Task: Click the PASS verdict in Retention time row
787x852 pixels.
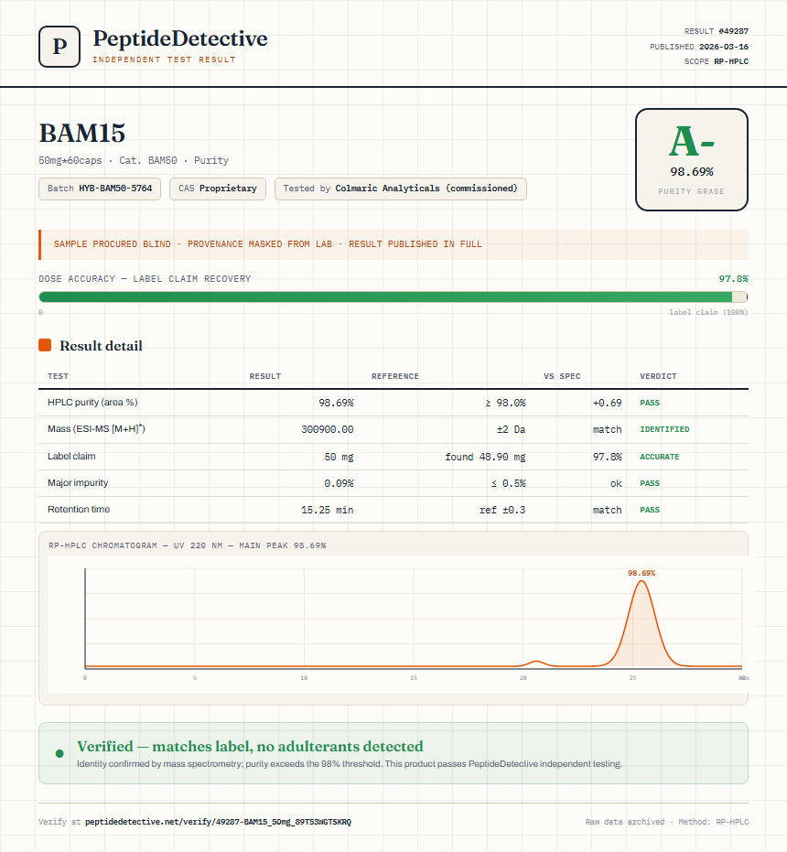Action: coord(650,511)
